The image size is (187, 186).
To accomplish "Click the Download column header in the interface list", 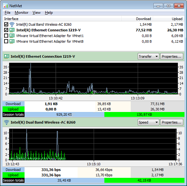I will coord(143,19).
